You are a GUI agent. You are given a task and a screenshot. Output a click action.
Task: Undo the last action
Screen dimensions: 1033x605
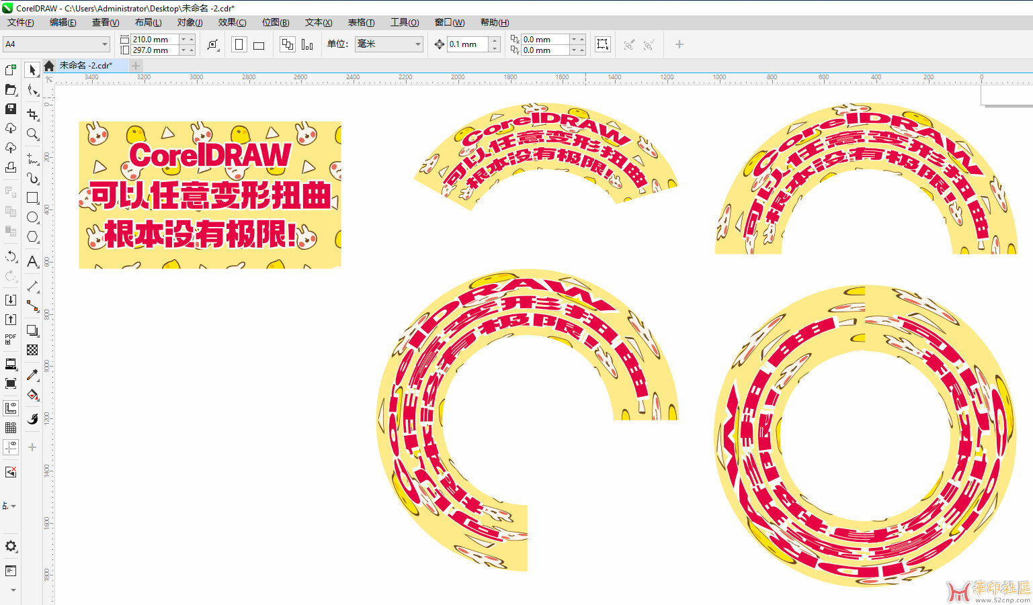(11, 257)
